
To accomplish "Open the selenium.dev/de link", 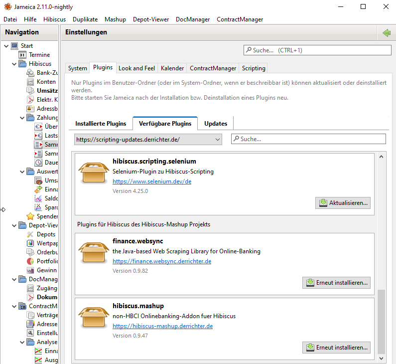I will [x=152, y=182].
